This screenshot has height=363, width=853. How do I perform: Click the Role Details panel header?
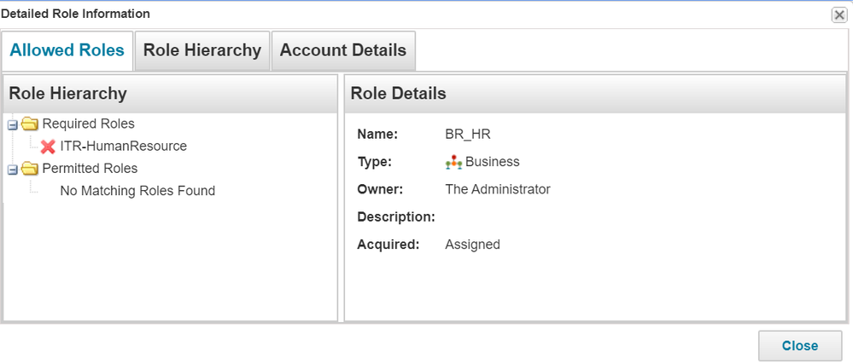point(595,94)
